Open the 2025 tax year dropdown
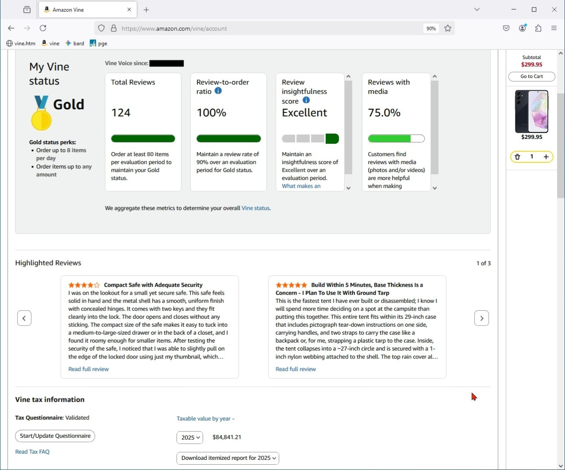This screenshot has width=565, height=470. 190,437
